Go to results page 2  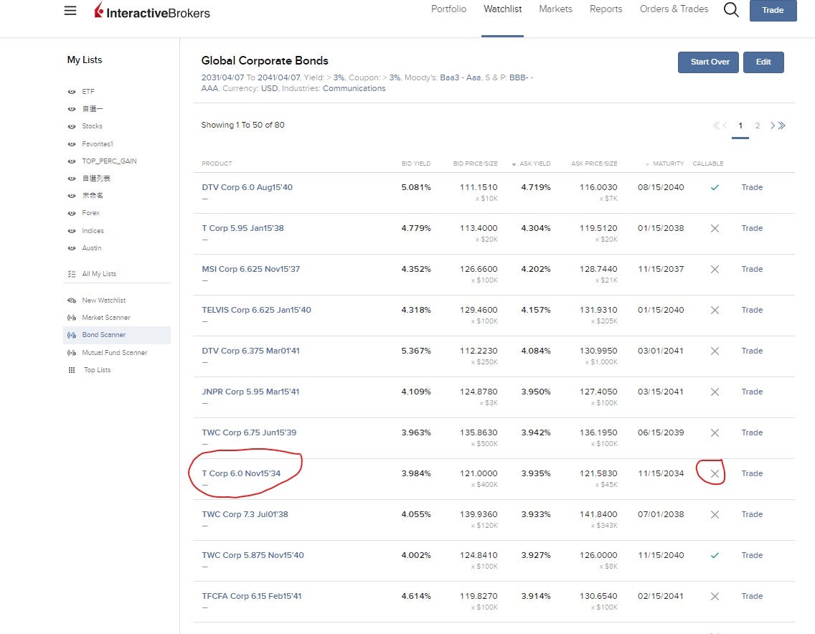758,126
